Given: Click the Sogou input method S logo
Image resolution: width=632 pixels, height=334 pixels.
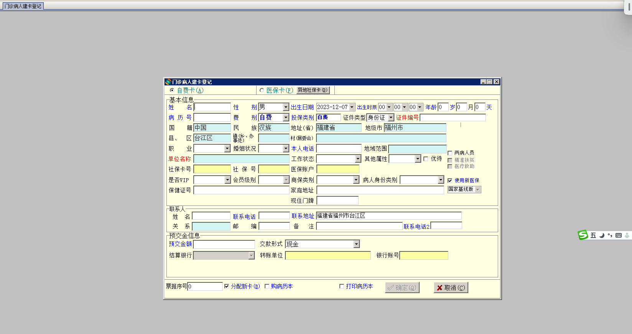Looking at the screenshot, I should pos(583,235).
